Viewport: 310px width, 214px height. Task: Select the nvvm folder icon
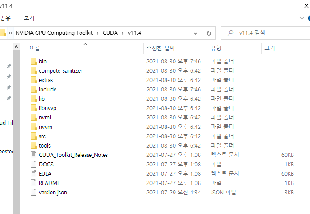pyautogui.click(x=34, y=127)
